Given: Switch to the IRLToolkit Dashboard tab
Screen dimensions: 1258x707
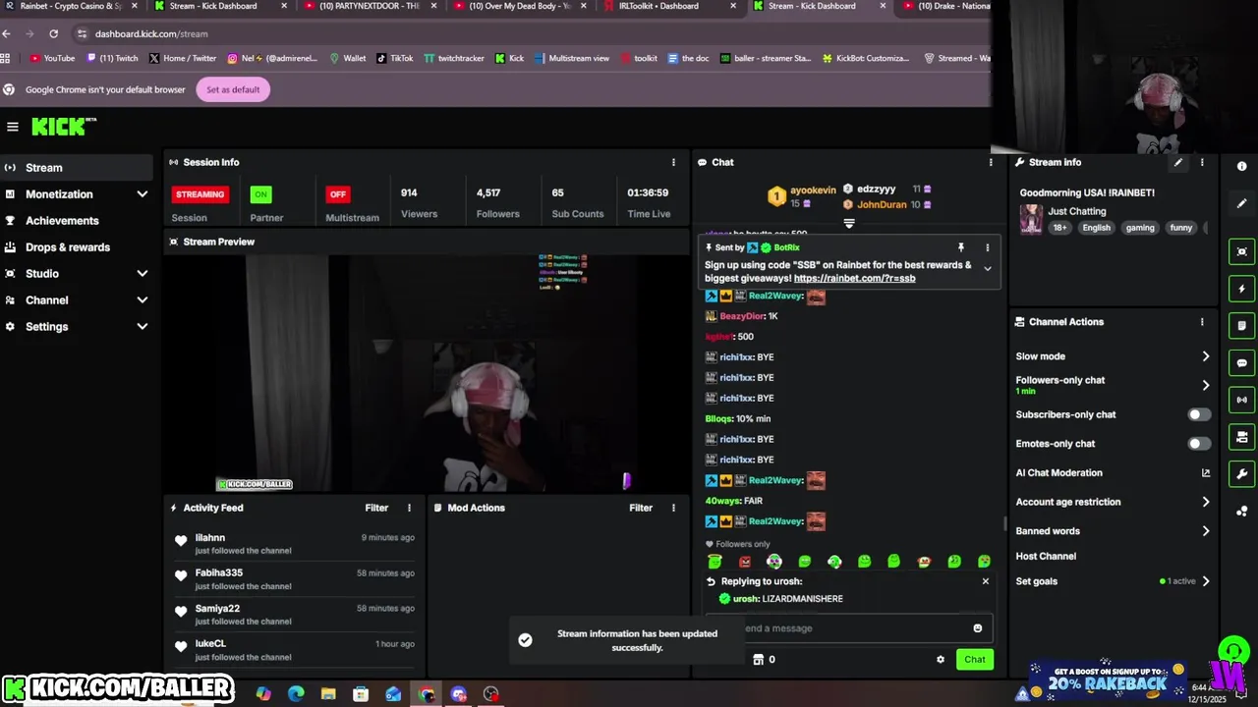Looking at the screenshot, I should (668, 6).
